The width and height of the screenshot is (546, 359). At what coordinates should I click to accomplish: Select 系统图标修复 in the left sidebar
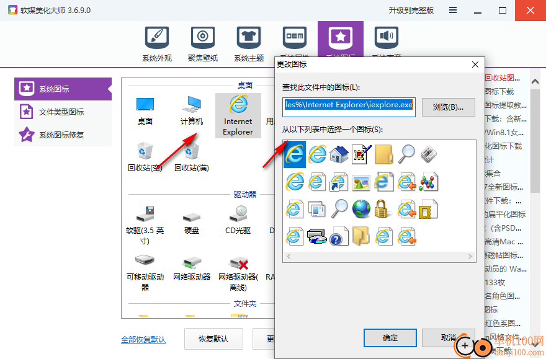coord(63,135)
